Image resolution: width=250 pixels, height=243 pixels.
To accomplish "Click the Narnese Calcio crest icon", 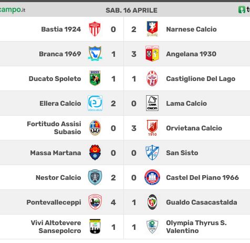I will click(152, 29).
